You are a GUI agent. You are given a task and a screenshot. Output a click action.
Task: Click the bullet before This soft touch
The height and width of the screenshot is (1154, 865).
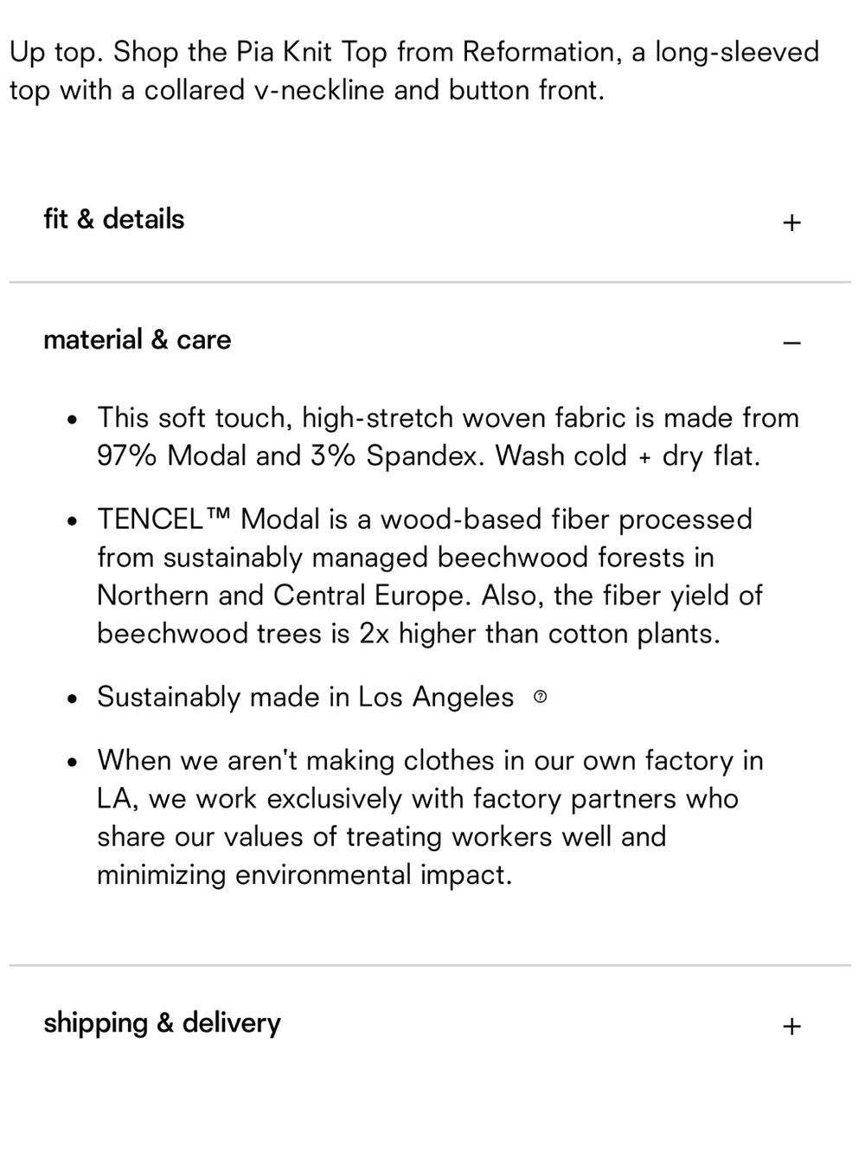pos(74,419)
